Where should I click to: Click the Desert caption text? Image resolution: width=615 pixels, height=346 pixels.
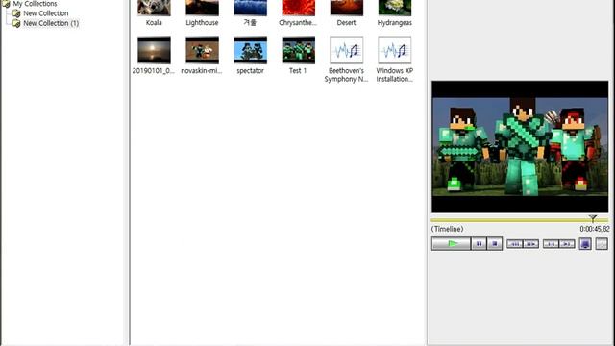tap(346, 23)
